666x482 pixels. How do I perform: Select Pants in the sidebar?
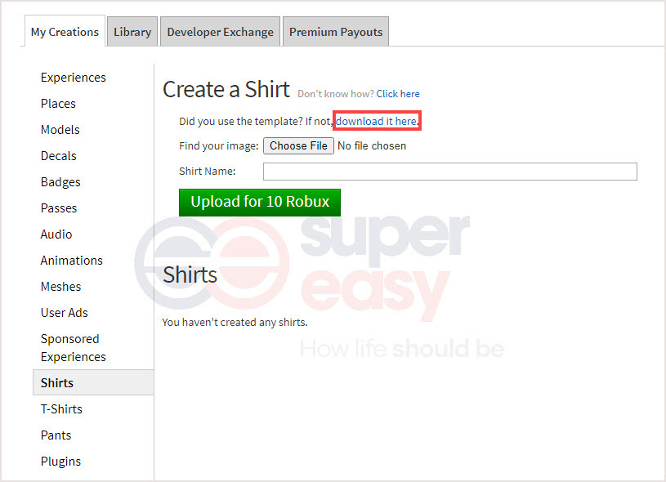(56, 435)
